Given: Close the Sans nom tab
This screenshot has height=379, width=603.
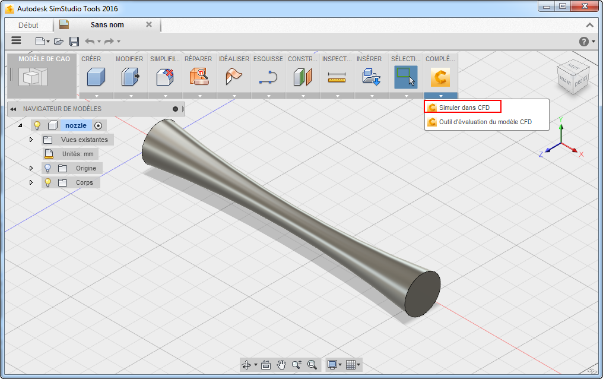Looking at the screenshot, I should 149,24.
